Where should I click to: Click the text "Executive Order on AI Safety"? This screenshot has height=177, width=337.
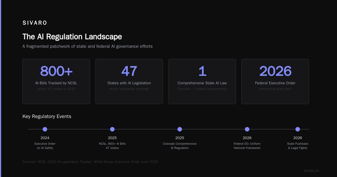tap(45, 146)
